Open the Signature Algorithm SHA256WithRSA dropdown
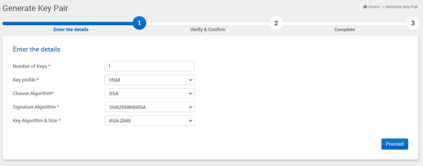Screen dimensions: 423x166 pos(150,107)
